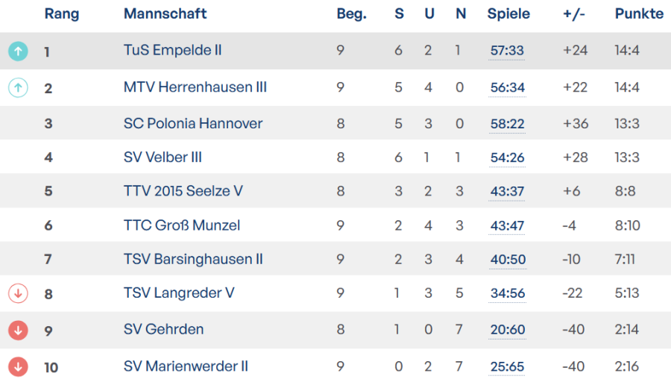Screen dimensions: 671x385
Task: Select SC Polonia Hannover team
Action: tap(192, 123)
